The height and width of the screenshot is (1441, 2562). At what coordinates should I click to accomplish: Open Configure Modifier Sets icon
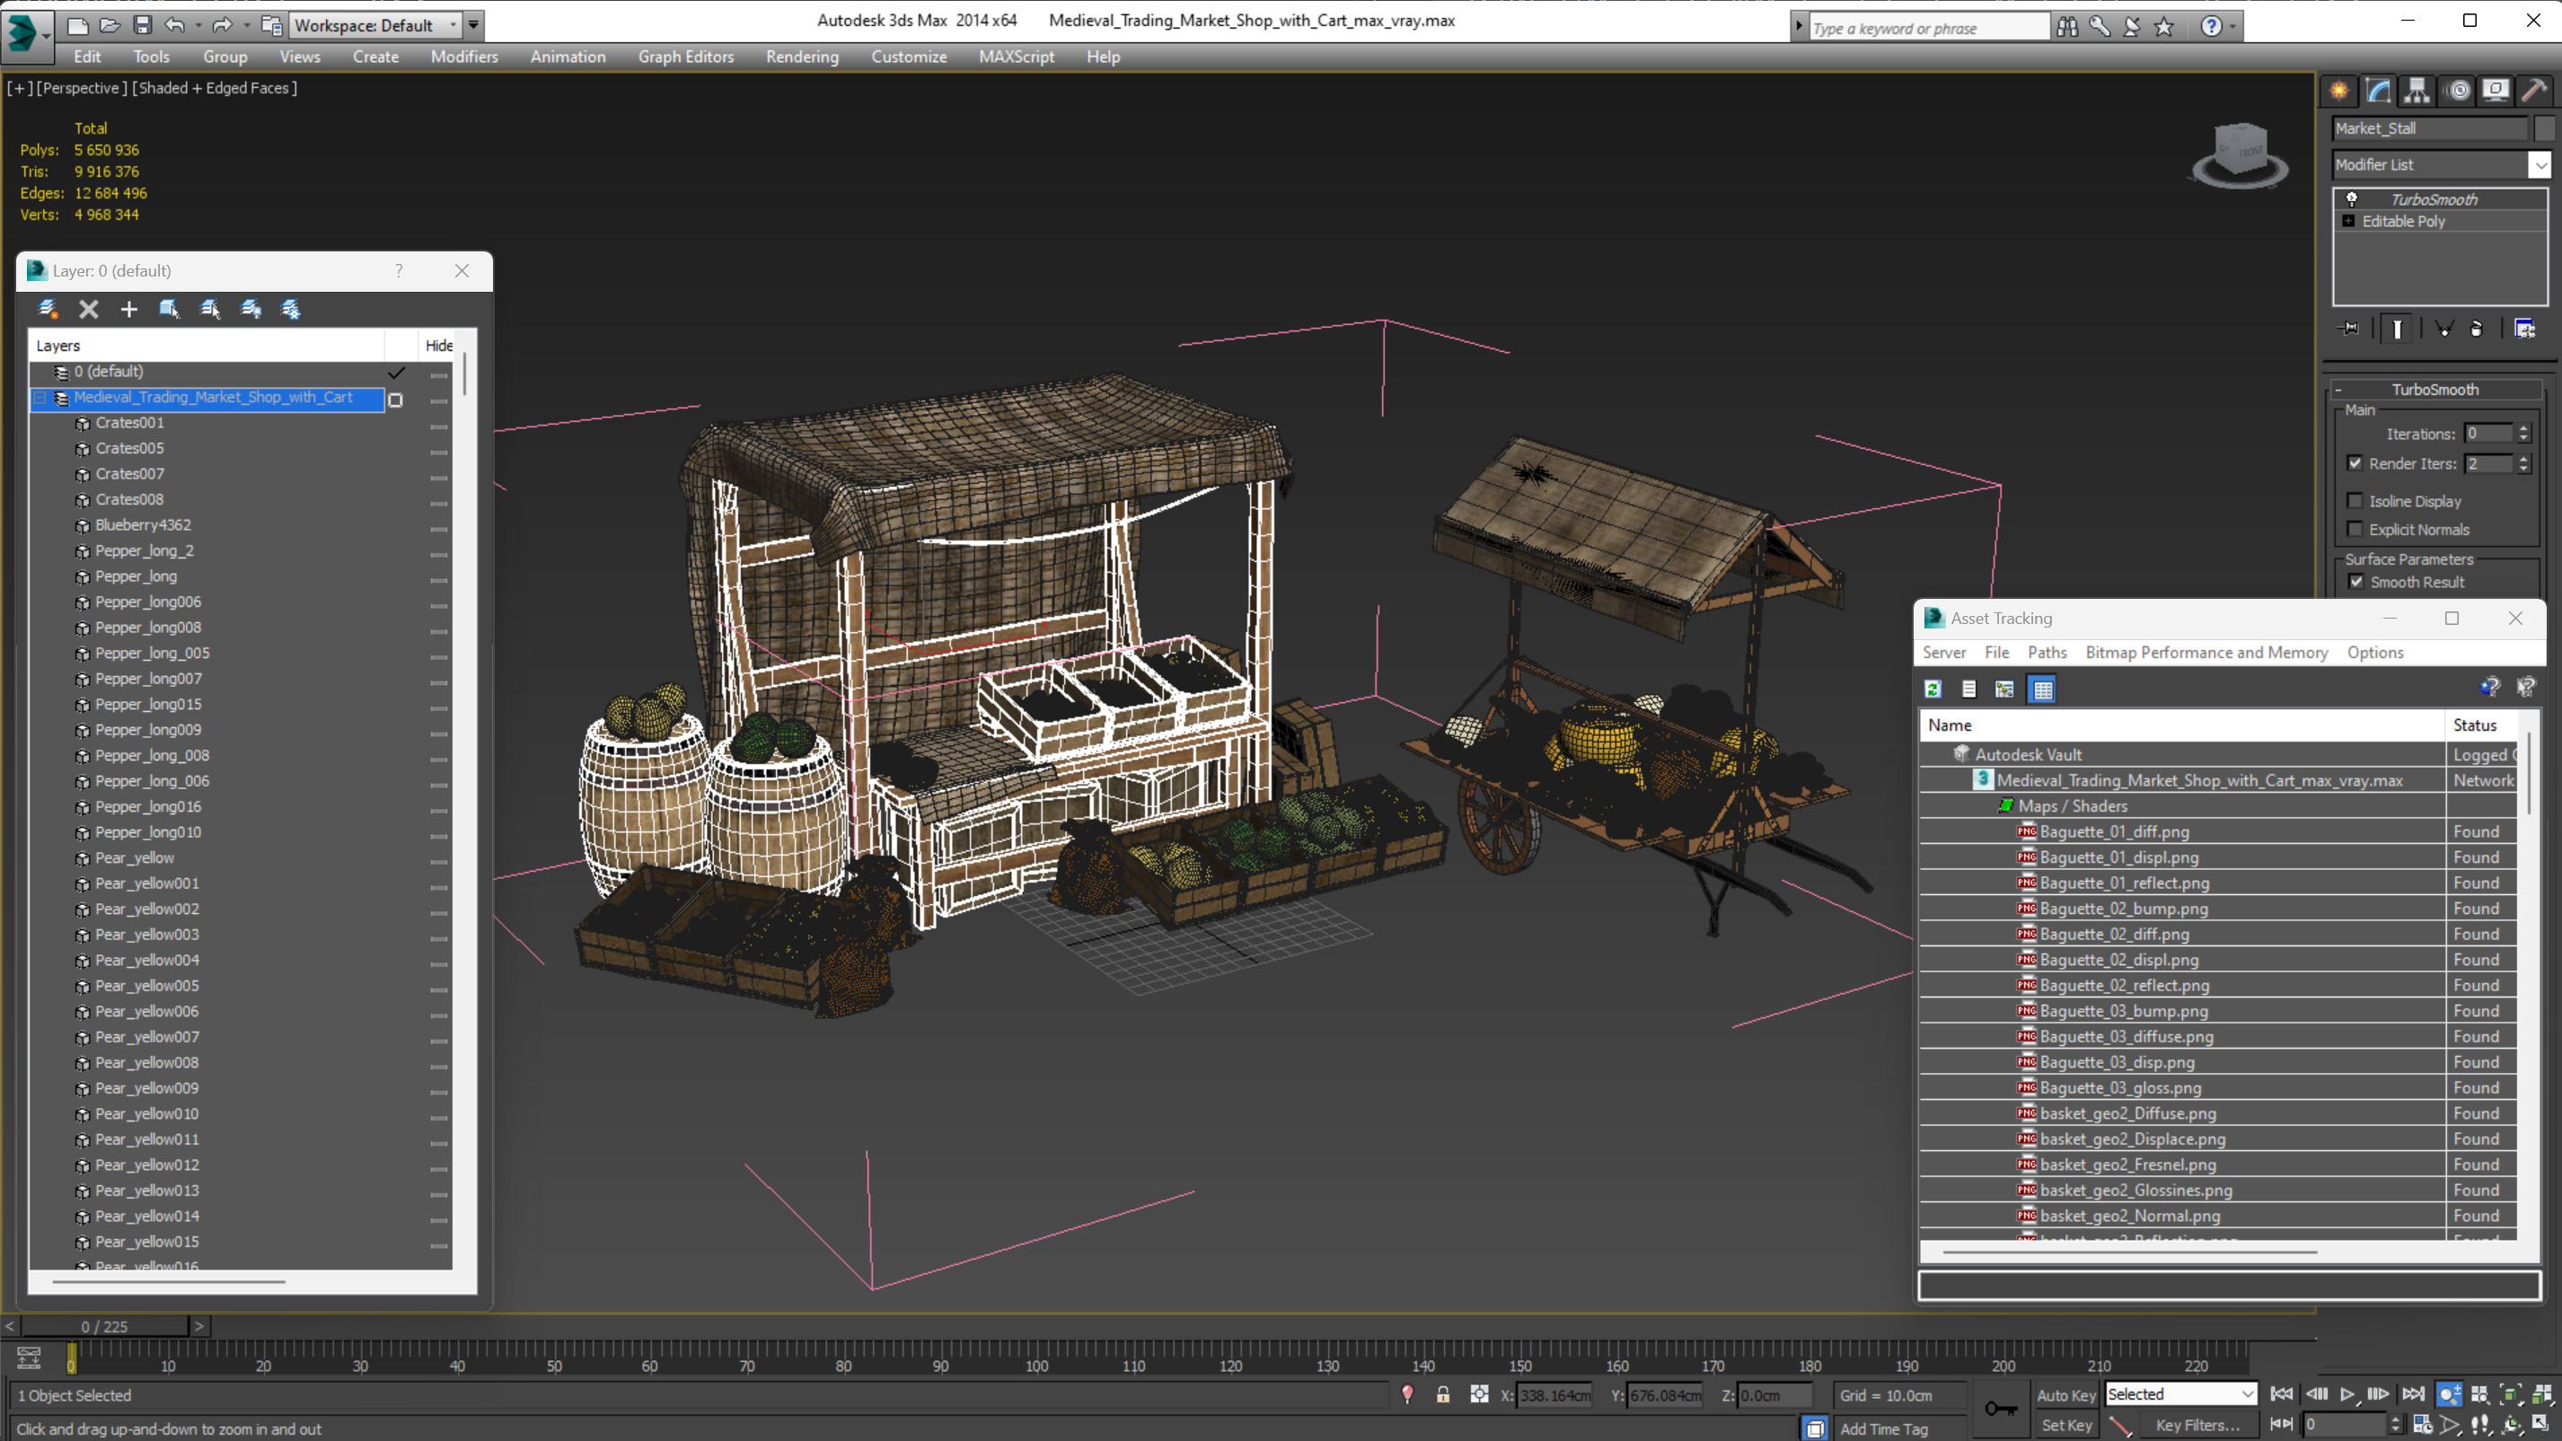[2524, 329]
